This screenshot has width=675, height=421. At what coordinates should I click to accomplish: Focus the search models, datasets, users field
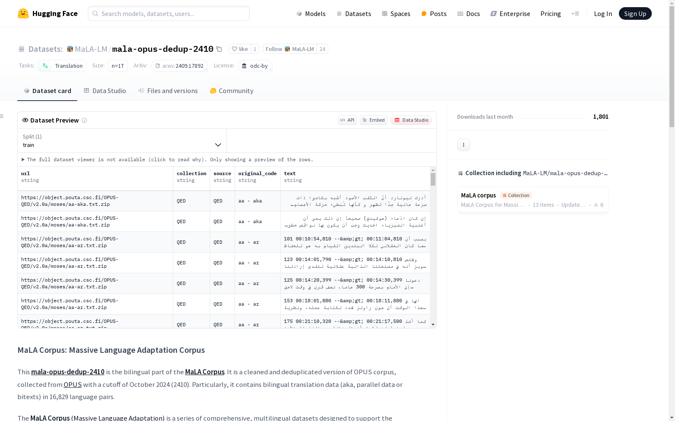pos(169,13)
